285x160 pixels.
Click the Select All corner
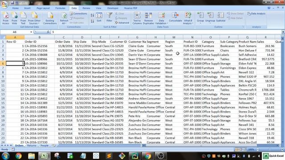pos(3,37)
